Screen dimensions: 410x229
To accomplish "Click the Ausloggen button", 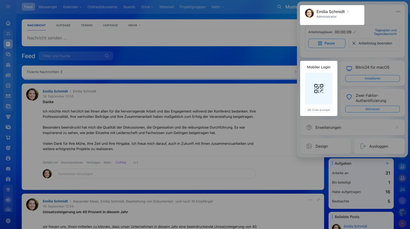I will (x=379, y=146).
